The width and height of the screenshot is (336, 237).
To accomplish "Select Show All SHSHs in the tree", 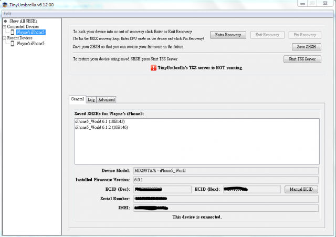I will 23,21.
